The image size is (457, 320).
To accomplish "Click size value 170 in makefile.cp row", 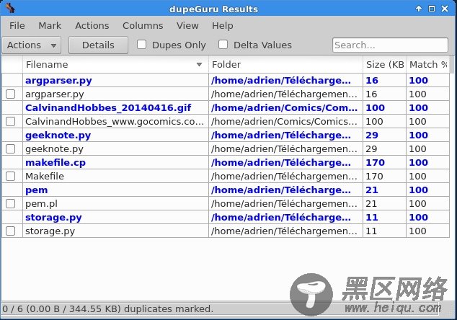I will (375, 163).
